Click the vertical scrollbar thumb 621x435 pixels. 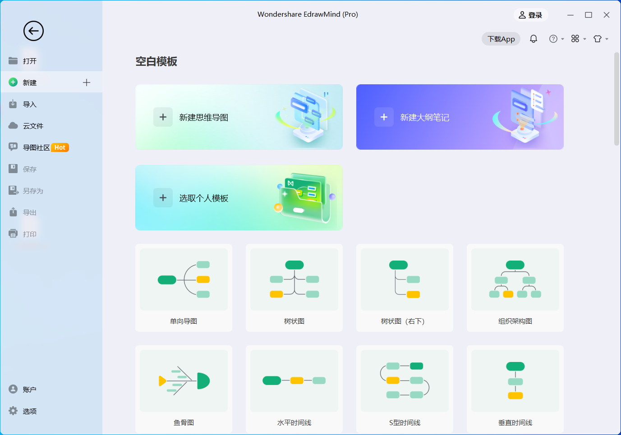tap(616, 99)
